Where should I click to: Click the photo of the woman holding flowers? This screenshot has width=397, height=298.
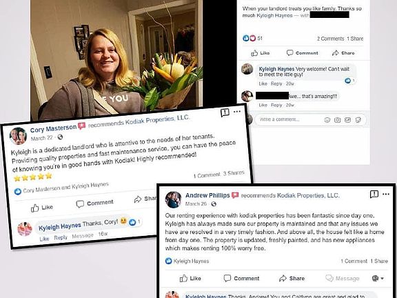pos(116,59)
